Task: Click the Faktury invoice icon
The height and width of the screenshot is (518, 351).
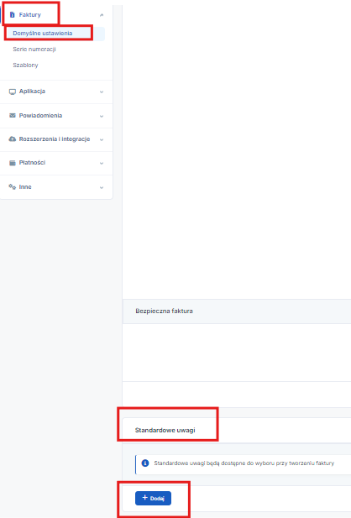Action: [x=13, y=15]
